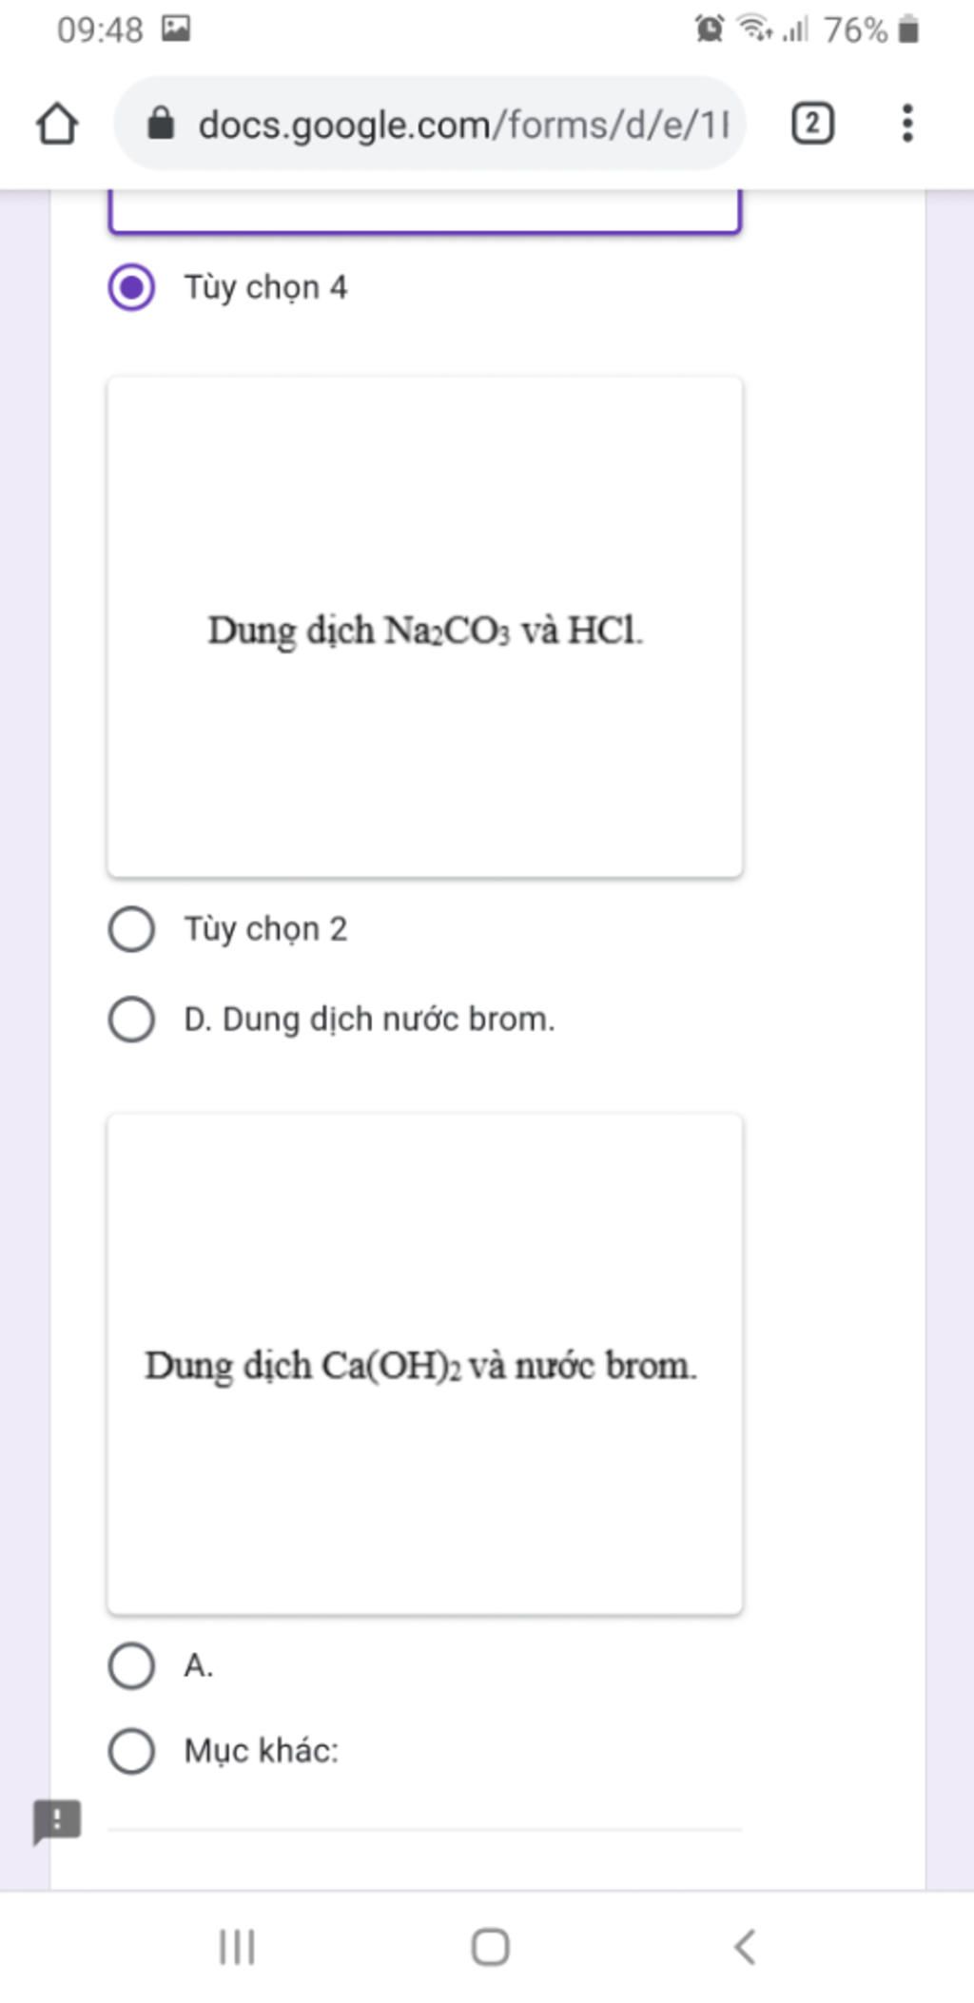Open the Ca(OH)2 và nước brom image card

(425, 1364)
